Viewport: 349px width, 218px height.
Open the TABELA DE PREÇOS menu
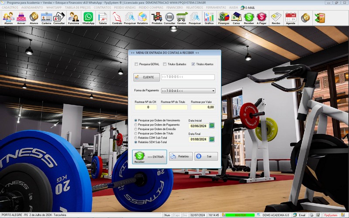[78, 7]
